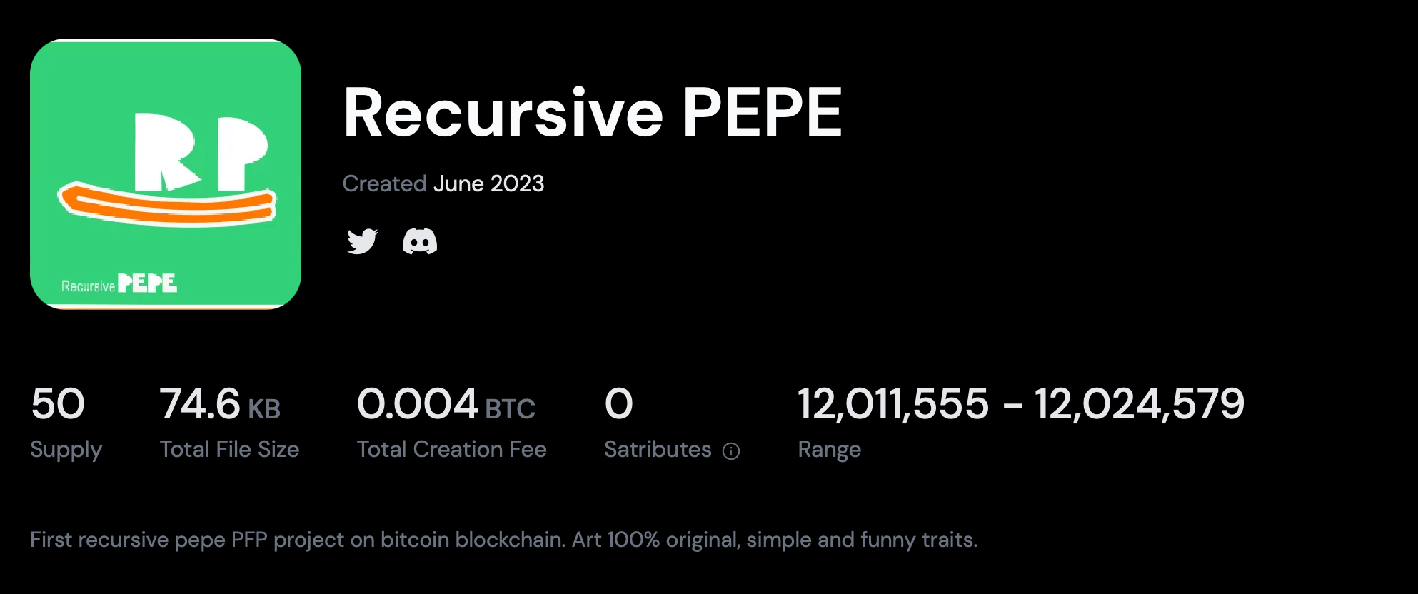The width and height of the screenshot is (1418, 594).
Task: Open the collection's Twitter profile
Action: tap(362, 241)
